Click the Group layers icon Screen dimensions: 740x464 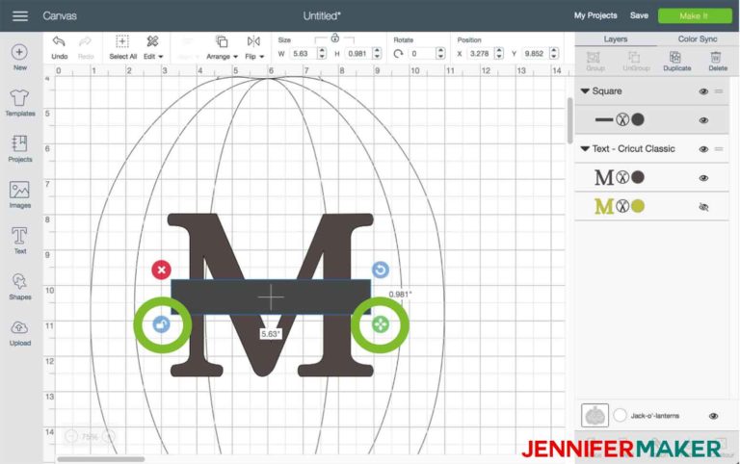[x=595, y=61]
